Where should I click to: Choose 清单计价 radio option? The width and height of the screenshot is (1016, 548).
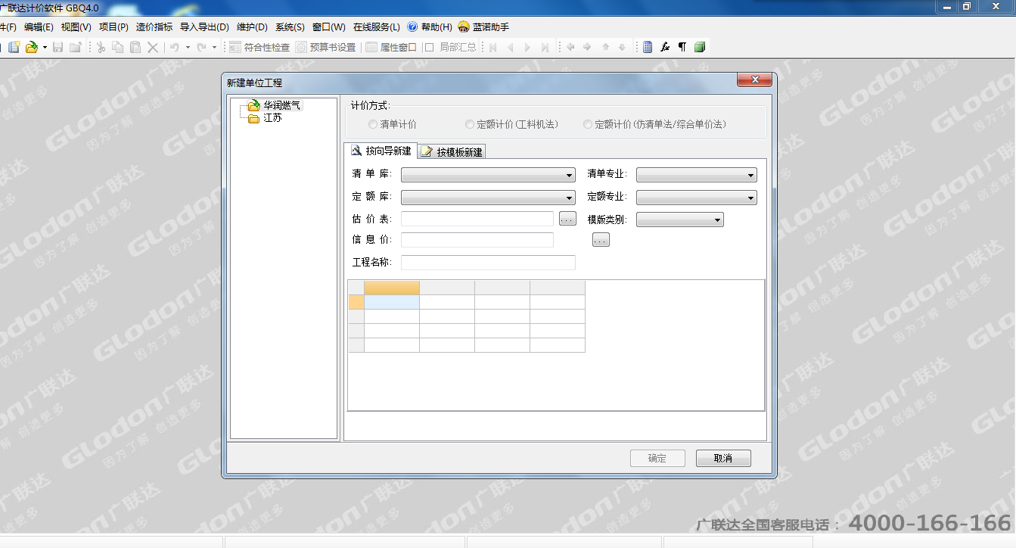pos(392,124)
